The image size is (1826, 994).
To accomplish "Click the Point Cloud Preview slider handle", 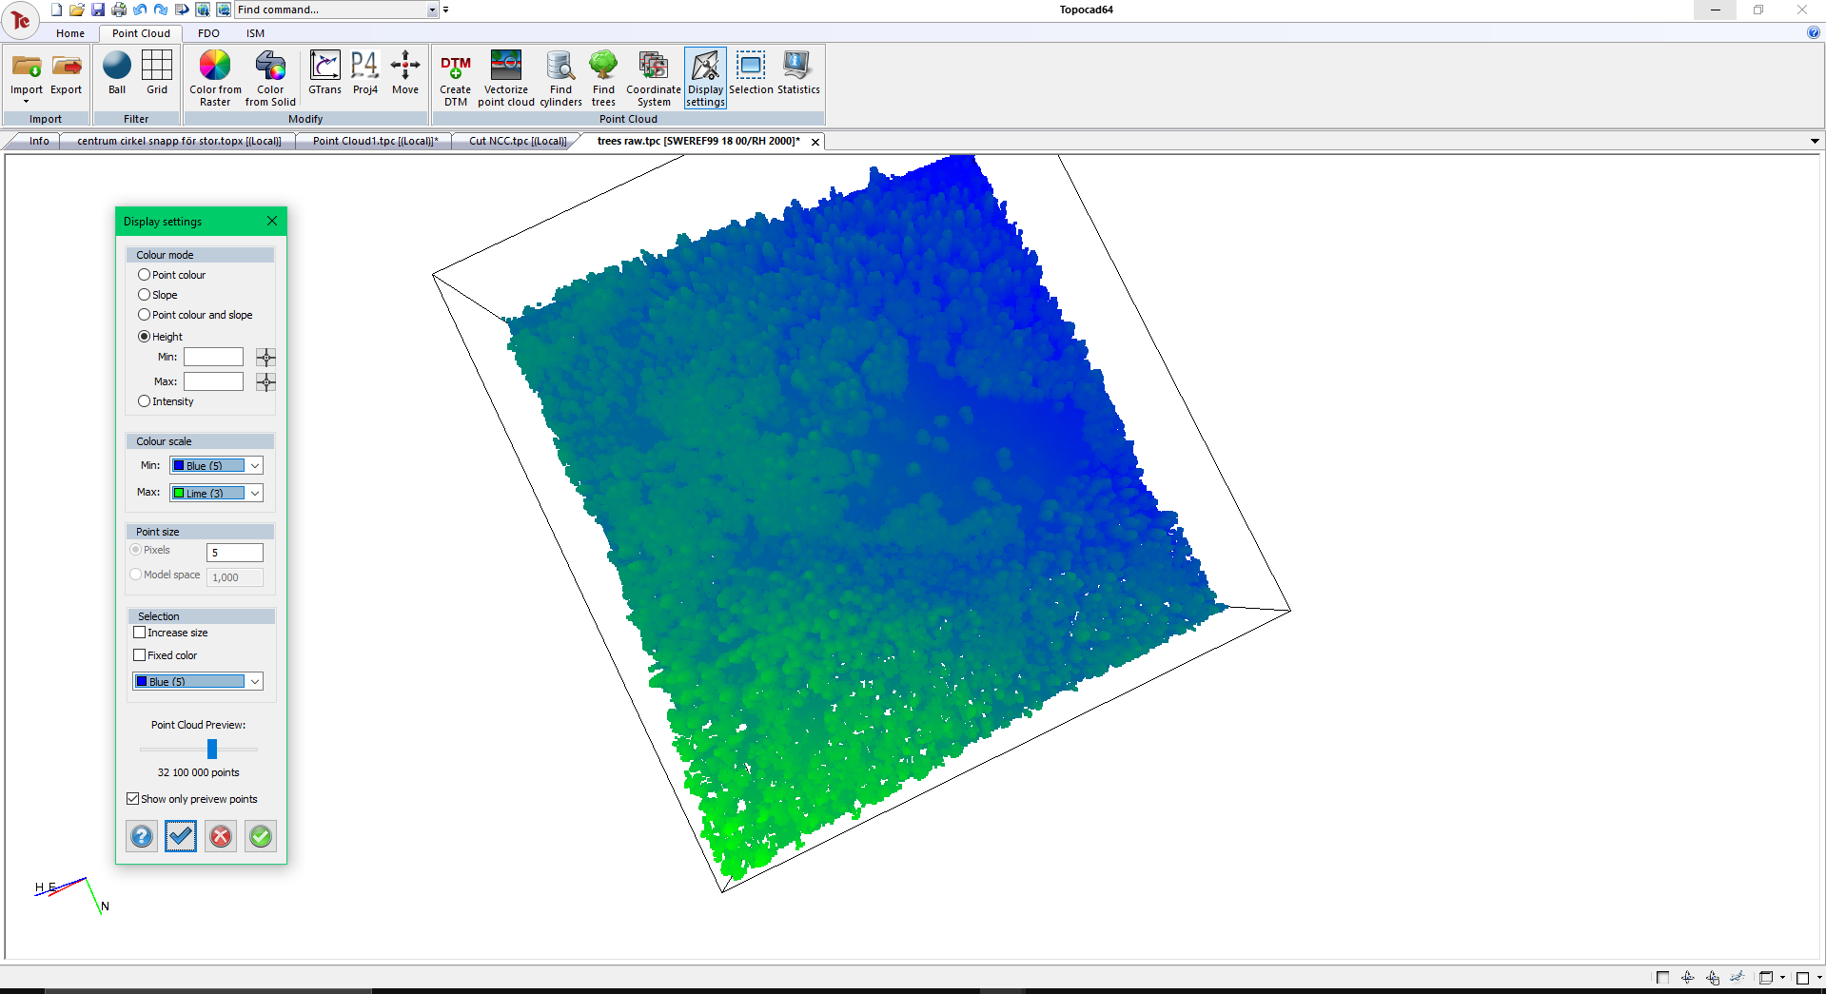I will coord(212,750).
